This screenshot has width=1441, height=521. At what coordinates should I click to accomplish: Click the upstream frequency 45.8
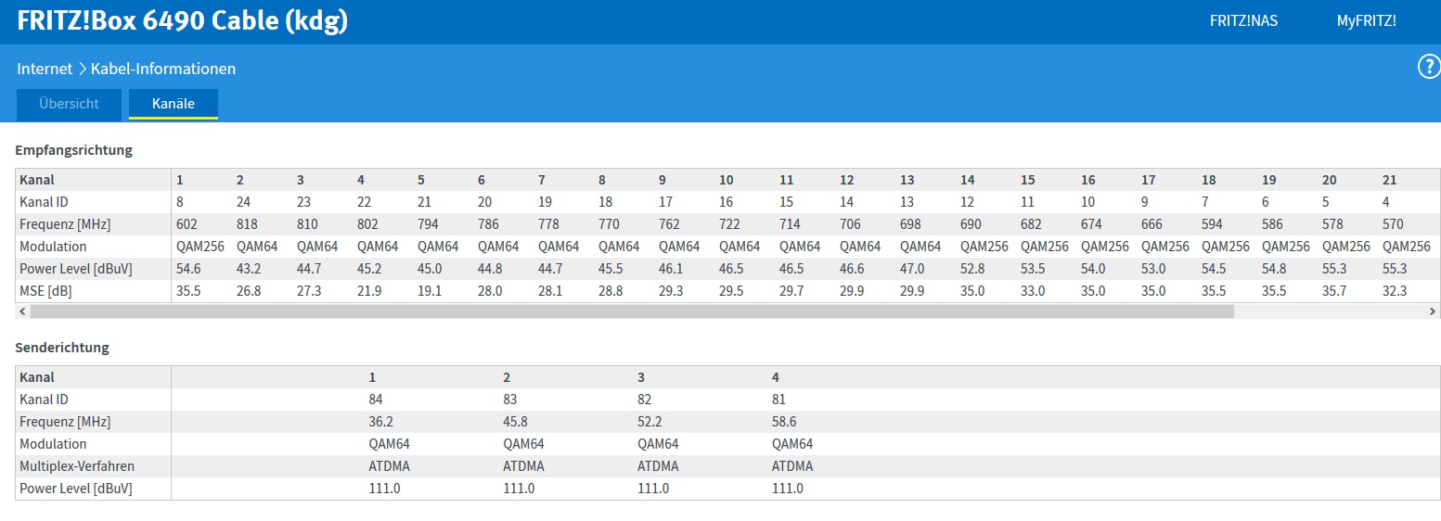click(x=515, y=422)
